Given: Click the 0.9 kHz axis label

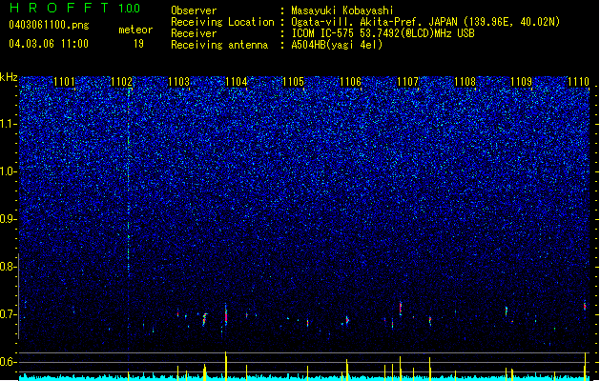Looking at the screenshot, I should tap(9, 219).
